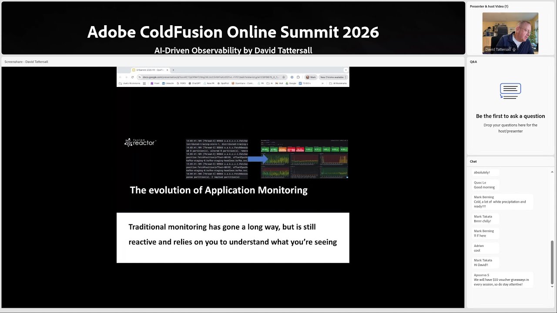Open the 'Work' Chrome profile button
Screen dimensions: 557x313
click(311, 77)
